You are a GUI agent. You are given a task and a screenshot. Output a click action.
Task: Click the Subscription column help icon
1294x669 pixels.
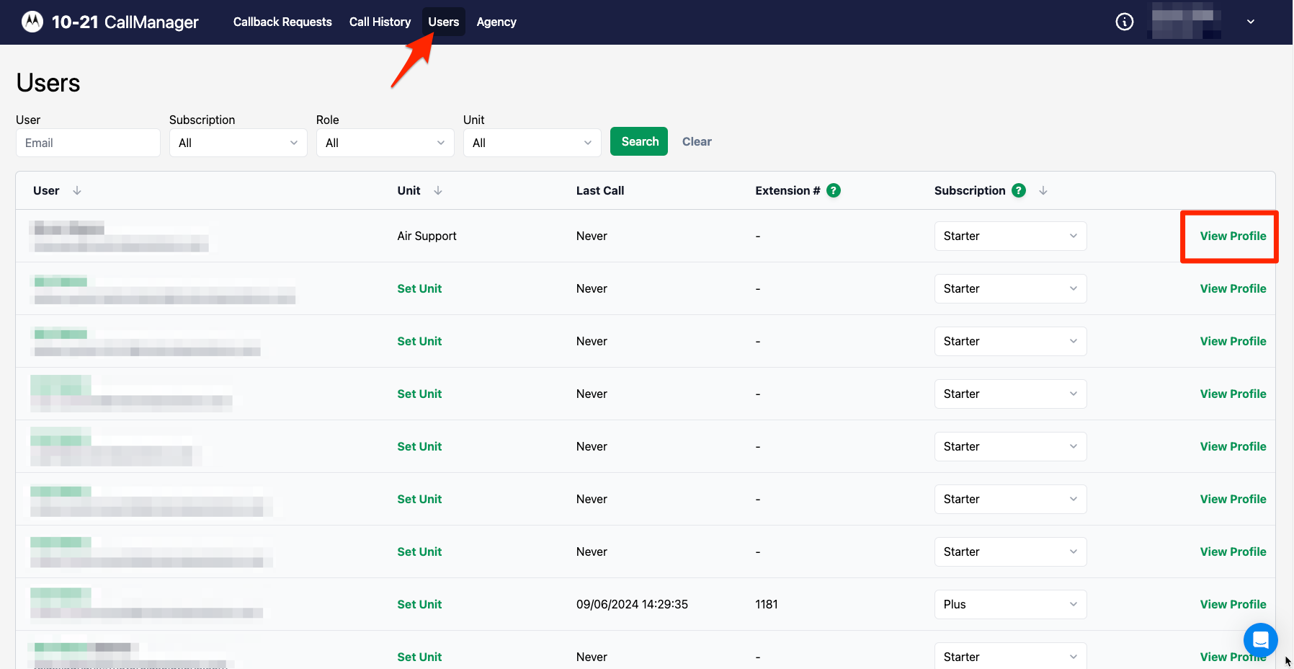[1019, 190]
